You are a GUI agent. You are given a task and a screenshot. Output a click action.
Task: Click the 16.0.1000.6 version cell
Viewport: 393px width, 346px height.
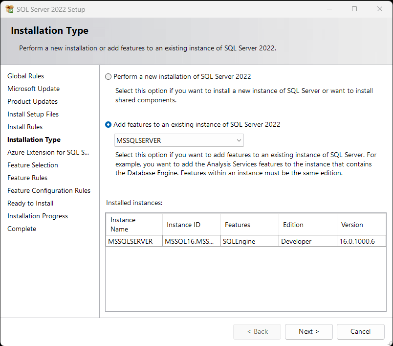361,241
